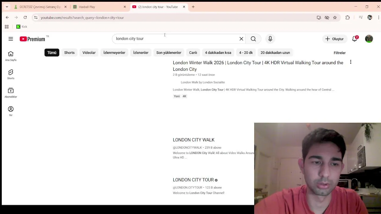Select the 4 dakikadan kısa chip
The height and width of the screenshot is (214, 381).
(218, 53)
